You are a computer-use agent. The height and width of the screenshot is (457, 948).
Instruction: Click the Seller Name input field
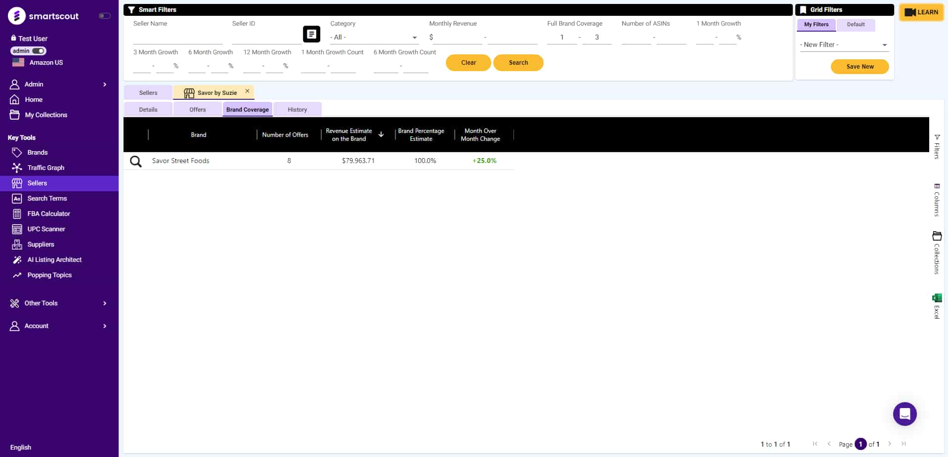177,38
